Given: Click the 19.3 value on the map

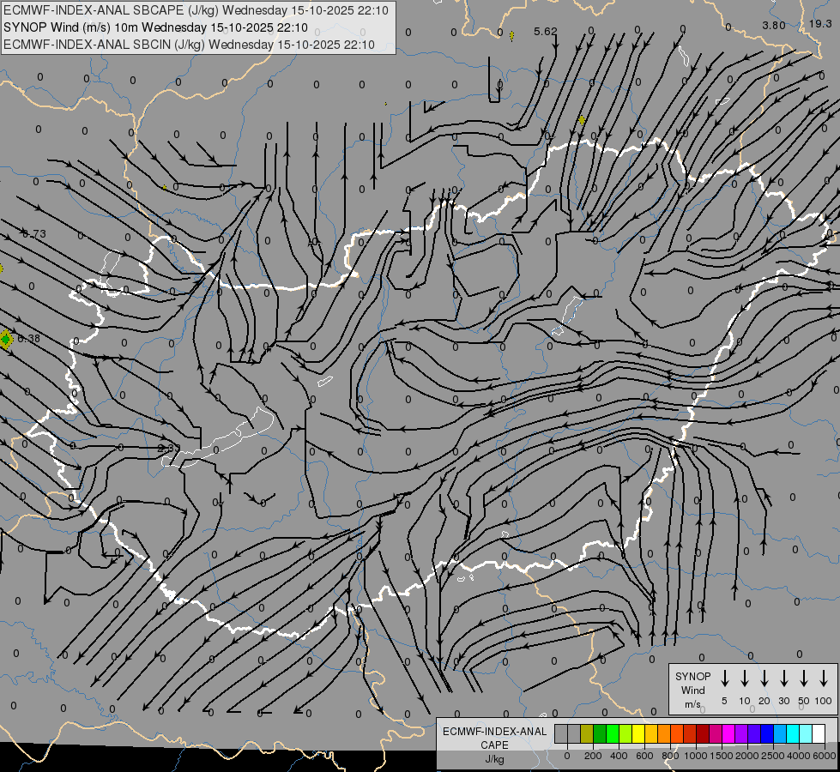Looking at the screenshot, I should click(x=820, y=23).
